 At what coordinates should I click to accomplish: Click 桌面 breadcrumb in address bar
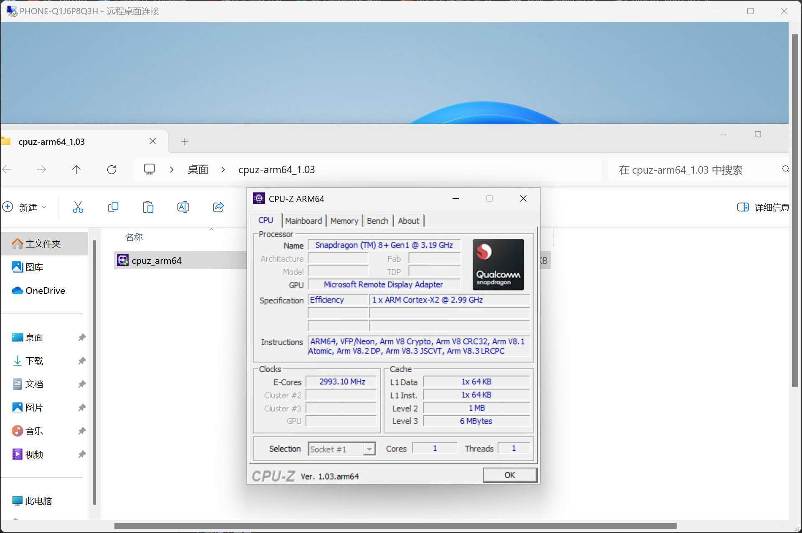click(x=198, y=169)
